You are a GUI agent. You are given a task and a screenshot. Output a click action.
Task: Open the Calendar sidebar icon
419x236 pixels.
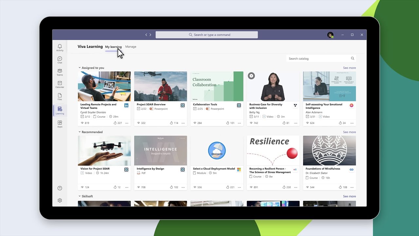point(60,84)
